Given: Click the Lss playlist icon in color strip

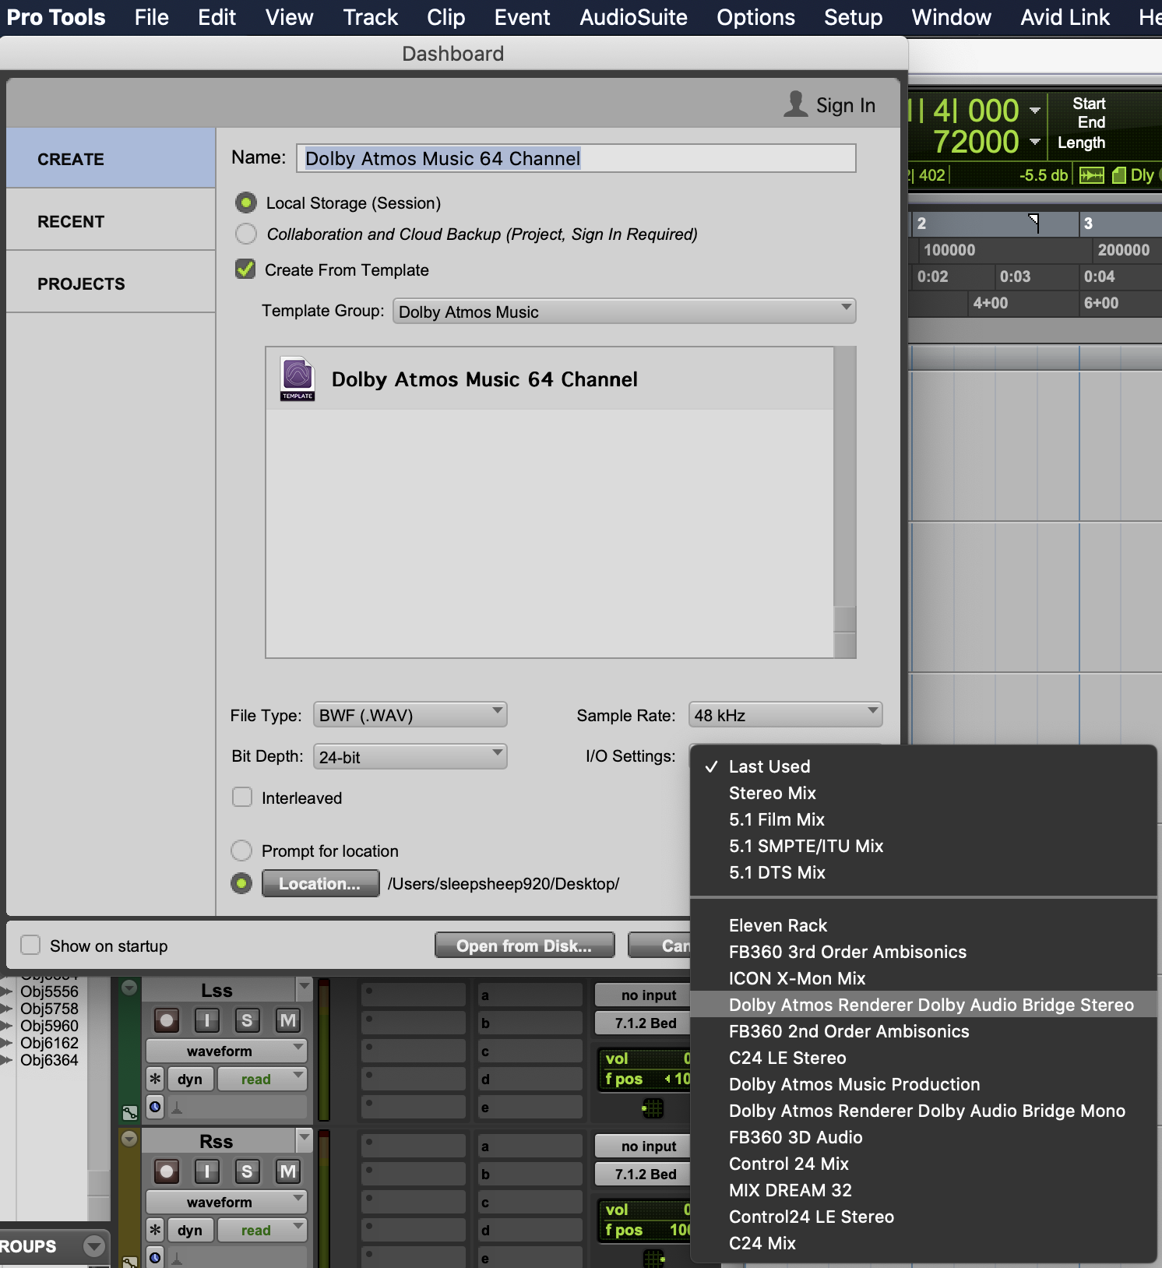Looking at the screenshot, I should click(130, 1112).
